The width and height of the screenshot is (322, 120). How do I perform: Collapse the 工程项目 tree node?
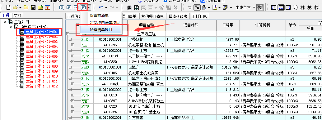click(5, 22)
